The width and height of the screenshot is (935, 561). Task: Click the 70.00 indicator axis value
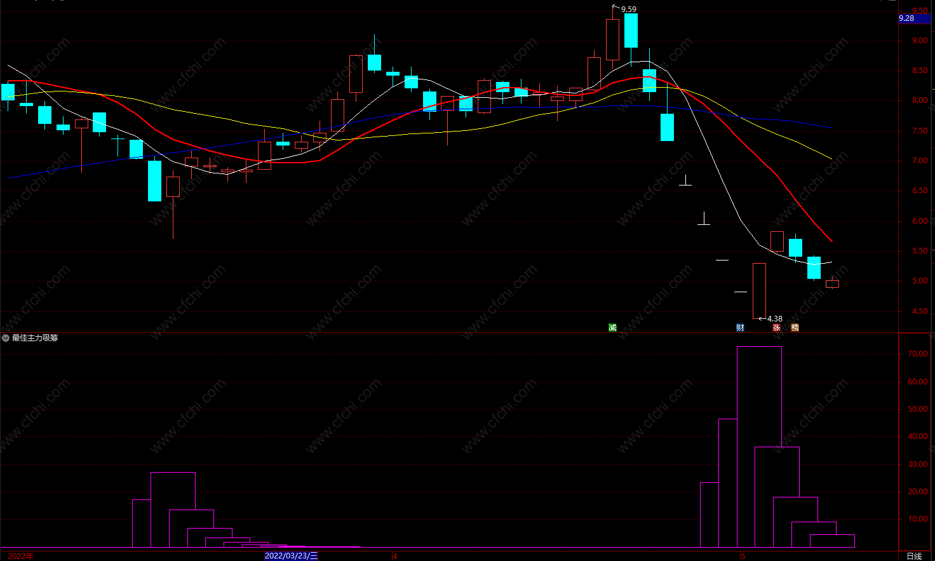[x=917, y=354]
